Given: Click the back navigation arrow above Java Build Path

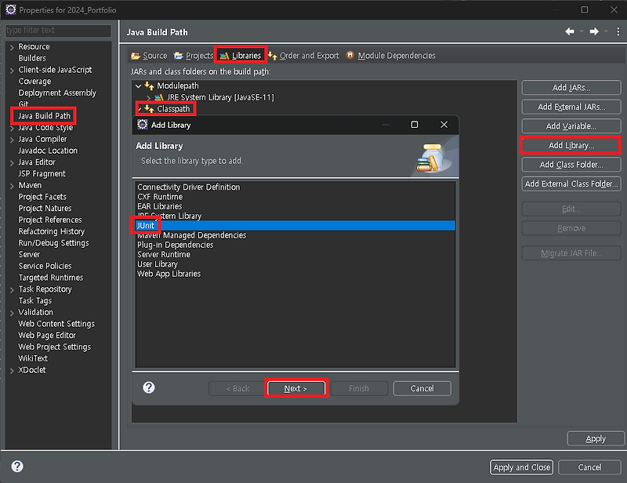Looking at the screenshot, I should click(571, 30).
